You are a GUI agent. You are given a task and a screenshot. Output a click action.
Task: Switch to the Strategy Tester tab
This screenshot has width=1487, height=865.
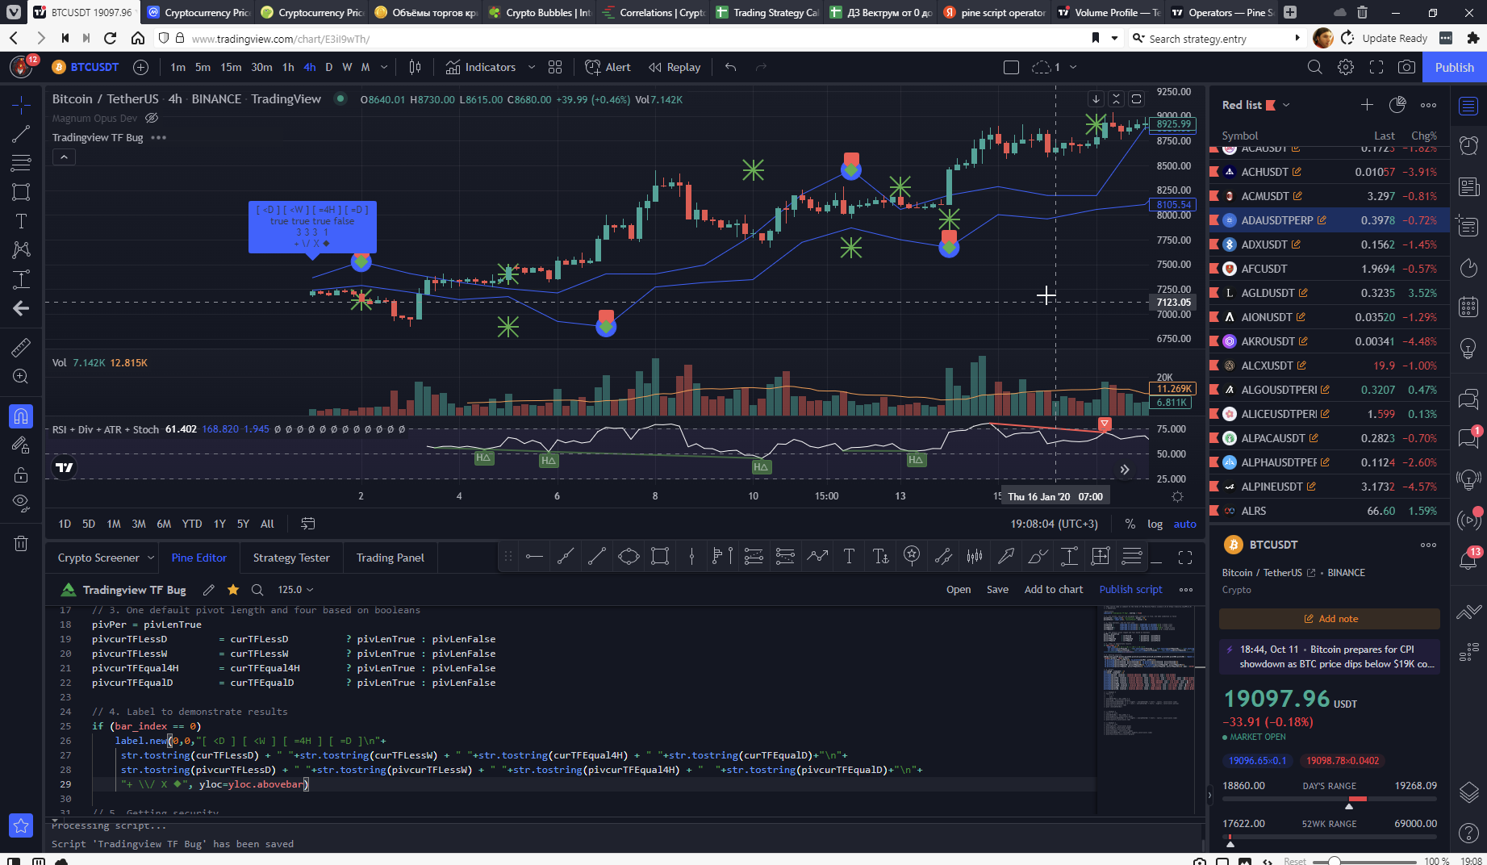pyautogui.click(x=291, y=558)
